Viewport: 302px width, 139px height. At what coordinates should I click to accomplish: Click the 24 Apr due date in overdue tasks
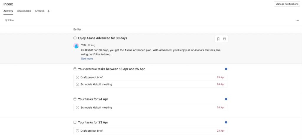pos(221,85)
